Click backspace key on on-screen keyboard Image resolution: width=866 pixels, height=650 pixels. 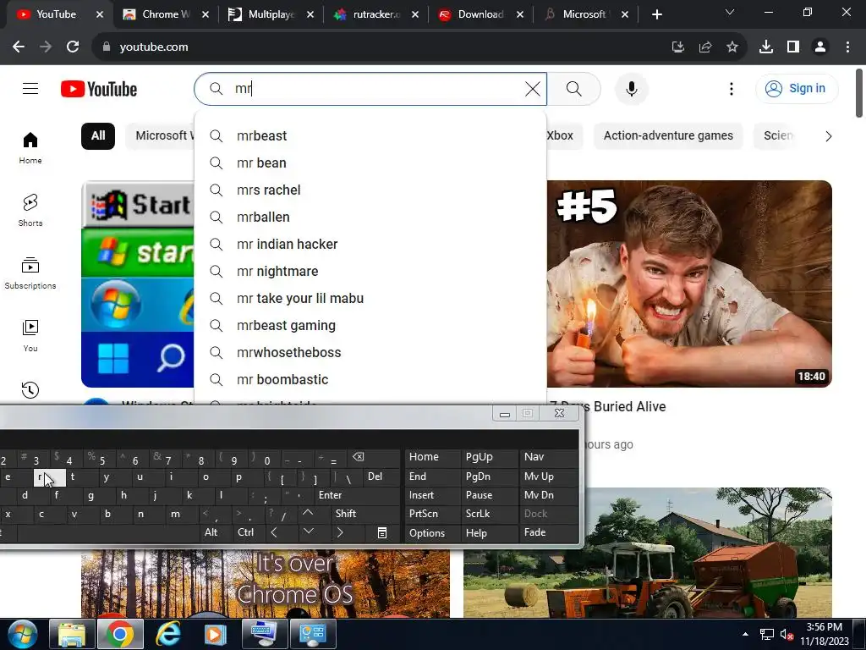click(358, 456)
